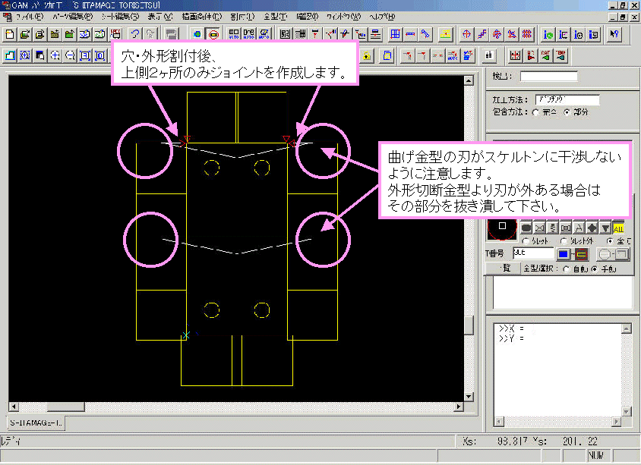Click canvas vertical scrollbar up arrow
Screen dimensions: 641x465
tap(469, 80)
